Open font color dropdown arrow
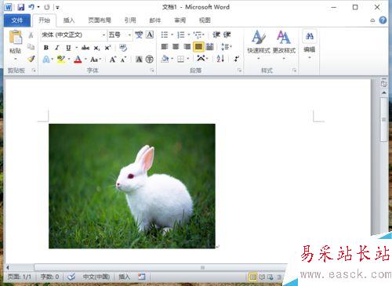The image size is (392, 286). [85, 60]
